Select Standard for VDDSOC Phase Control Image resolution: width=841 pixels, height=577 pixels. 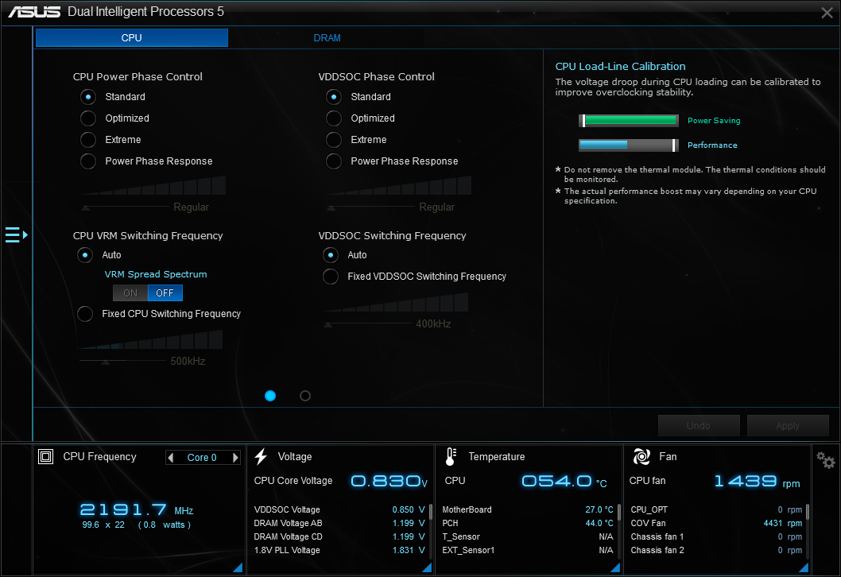coord(334,97)
